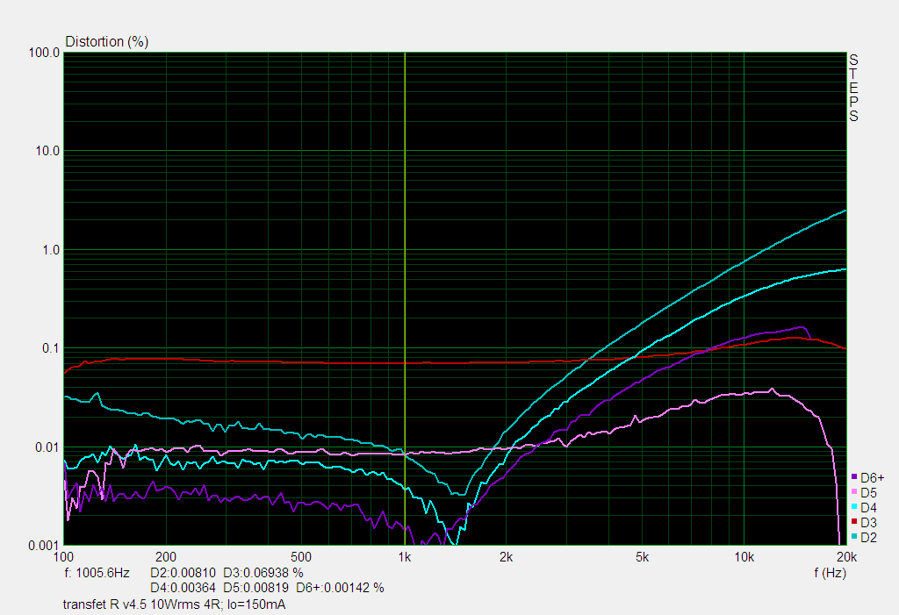Click the D4:0.00364 readout value
899x615 pixels.
[183, 588]
